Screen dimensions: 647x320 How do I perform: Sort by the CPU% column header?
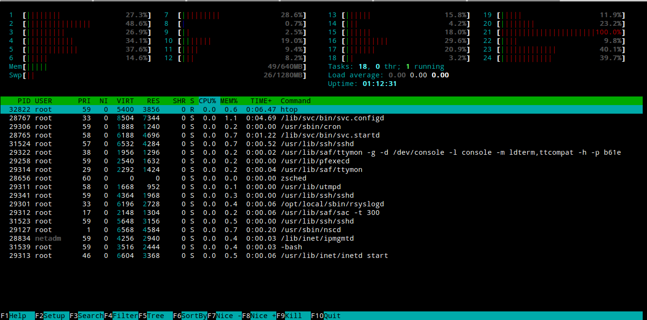point(207,101)
